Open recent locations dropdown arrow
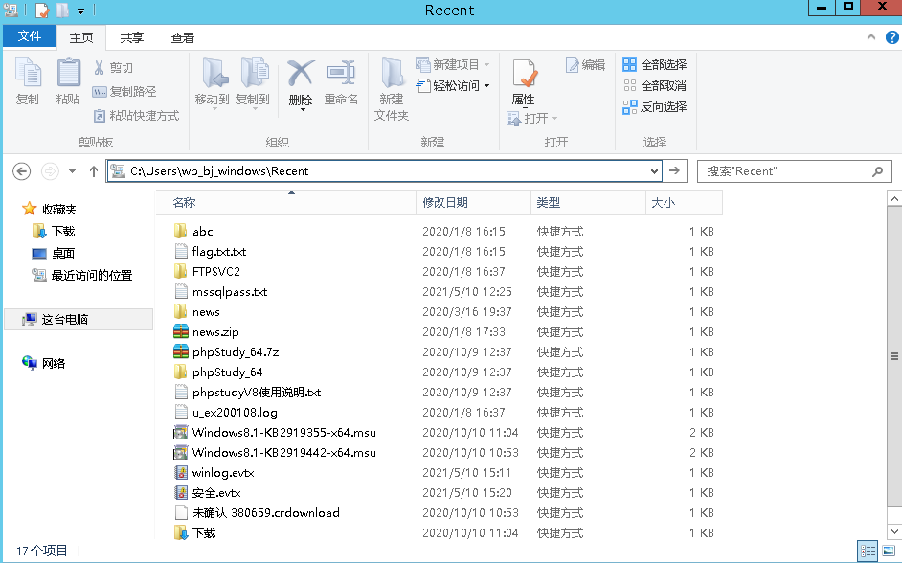This screenshot has height=563, width=902. coord(72,171)
